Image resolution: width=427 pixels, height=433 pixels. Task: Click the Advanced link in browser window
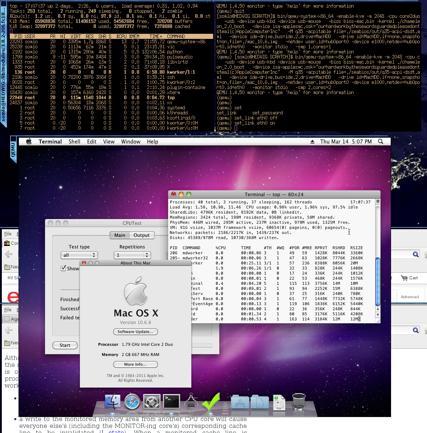pos(410,297)
